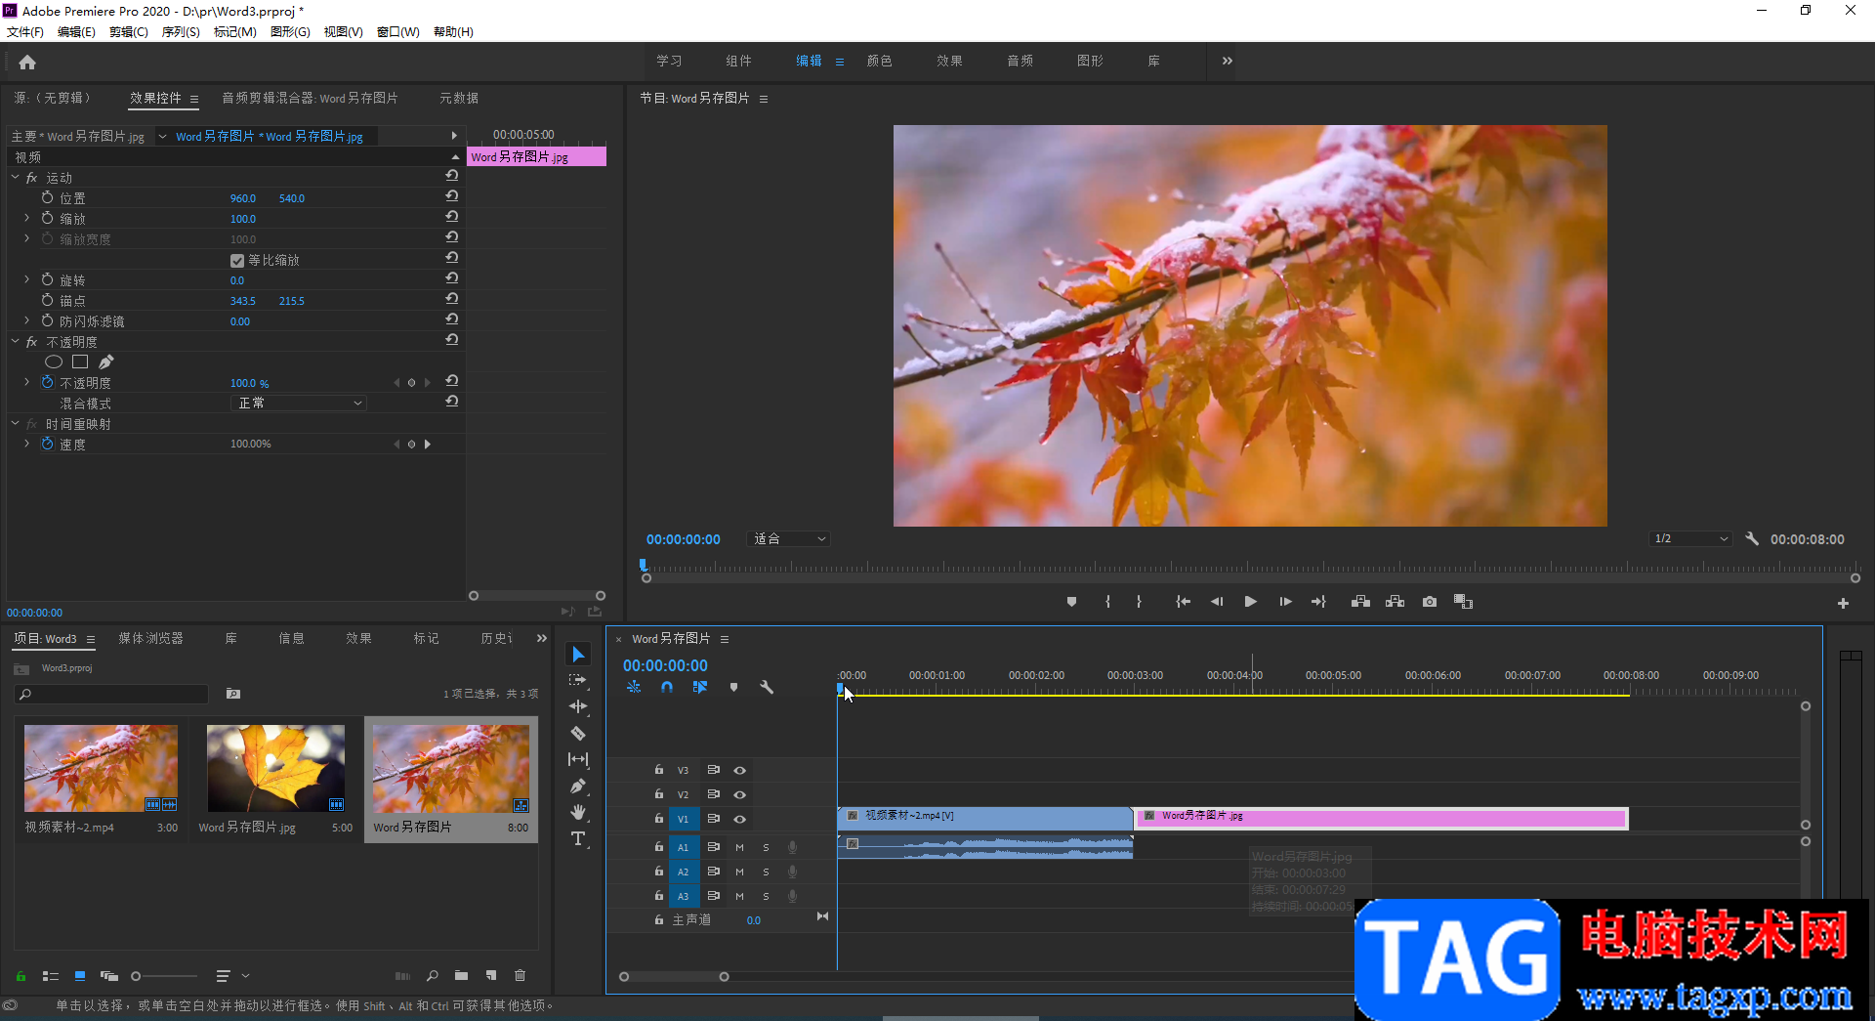Collapse the Motion effect group
Viewport: 1875px width, 1021px height.
point(15,177)
